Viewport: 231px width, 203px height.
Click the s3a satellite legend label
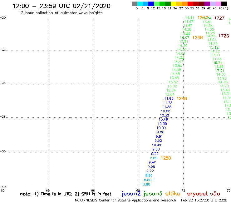(215, 194)
